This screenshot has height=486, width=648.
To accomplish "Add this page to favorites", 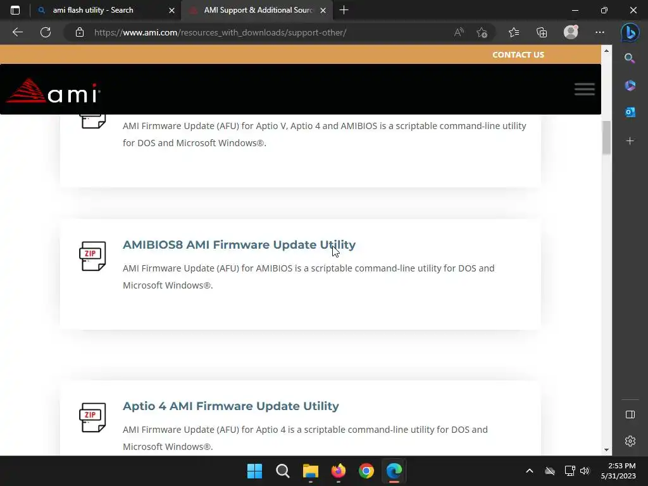I will (x=482, y=32).
